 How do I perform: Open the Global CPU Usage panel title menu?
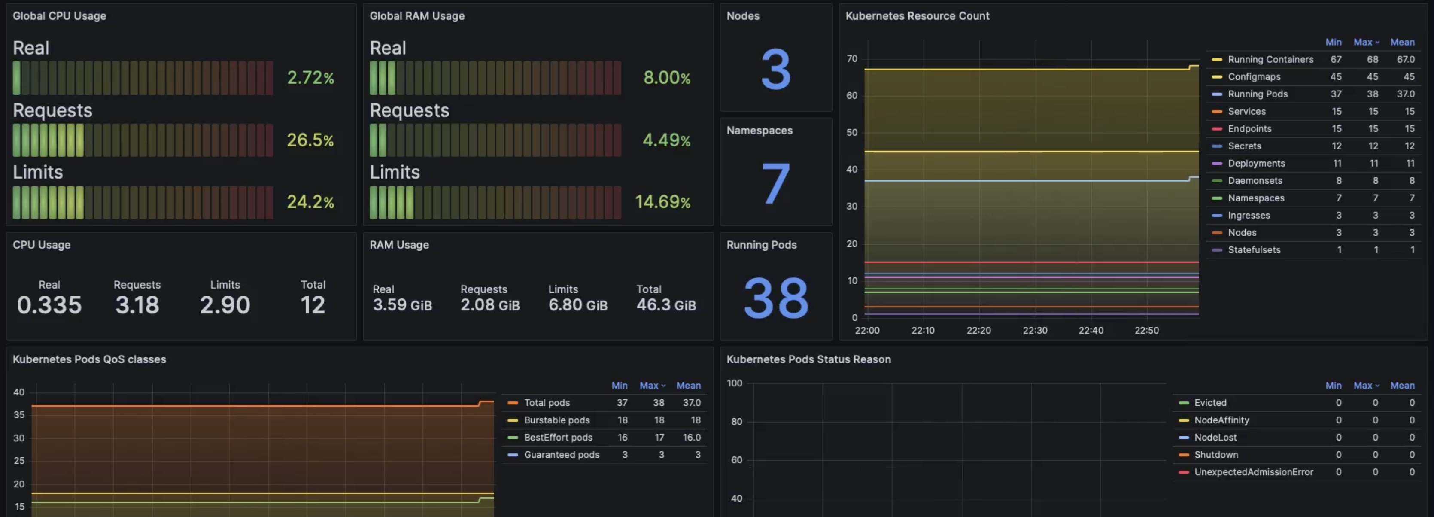pyautogui.click(x=60, y=16)
